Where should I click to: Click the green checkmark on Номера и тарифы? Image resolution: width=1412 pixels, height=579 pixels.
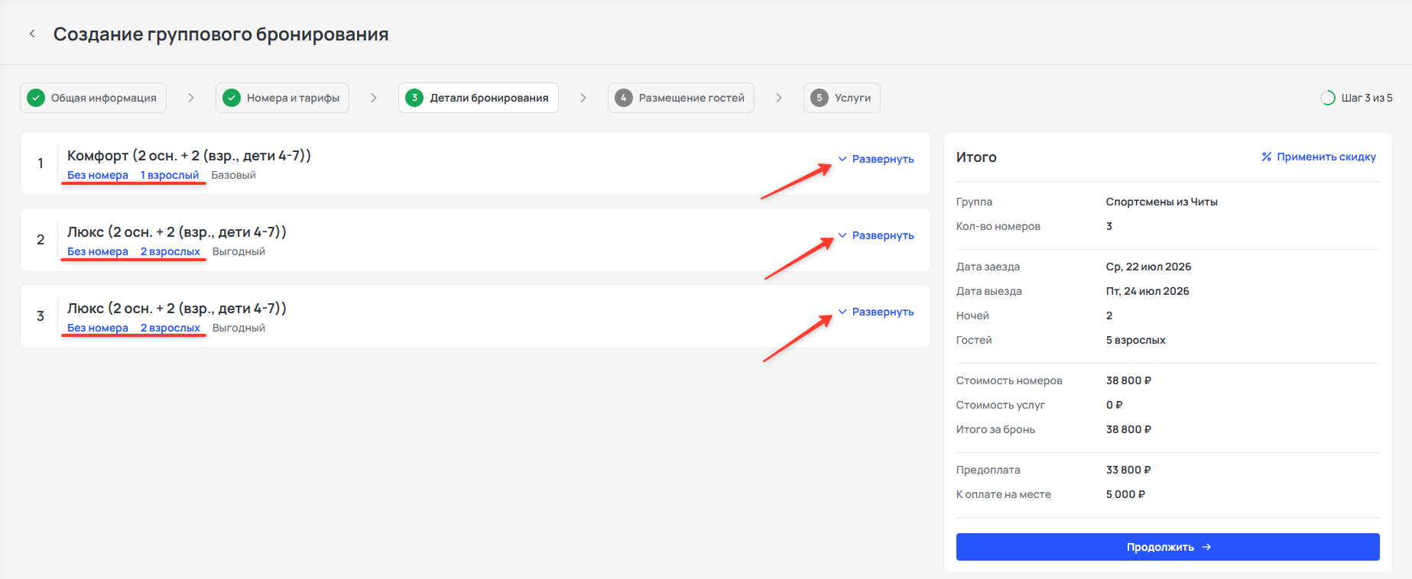click(232, 98)
